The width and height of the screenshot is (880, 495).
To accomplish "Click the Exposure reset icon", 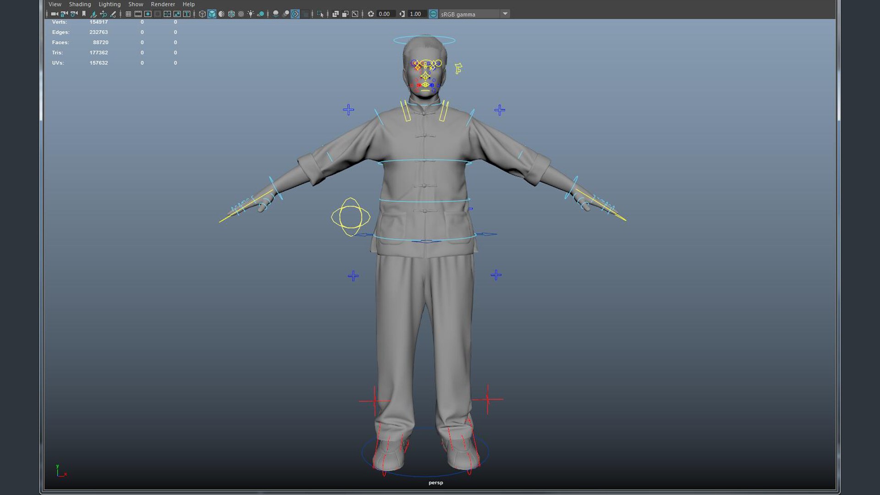I will pyautogui.click(x=371, y=14).
